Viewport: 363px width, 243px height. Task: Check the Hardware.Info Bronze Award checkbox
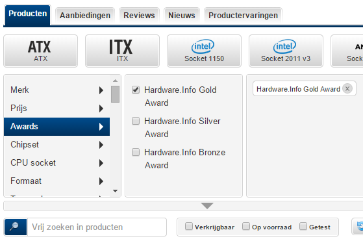(136, 152)
